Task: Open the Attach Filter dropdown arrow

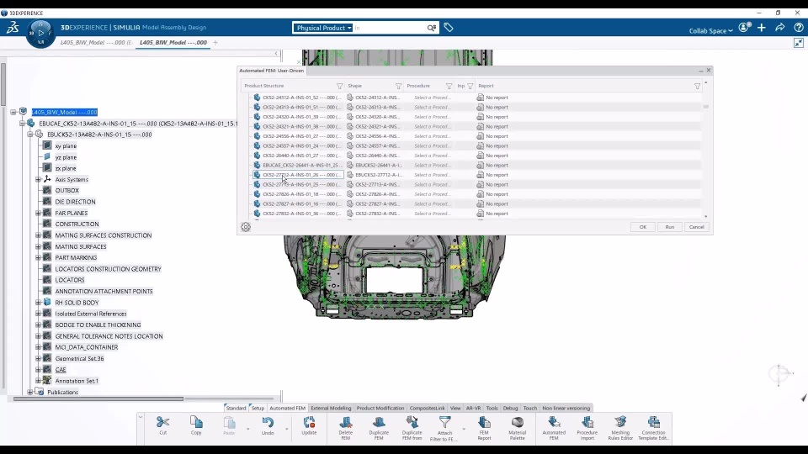Action: click(x=464, y=429)
